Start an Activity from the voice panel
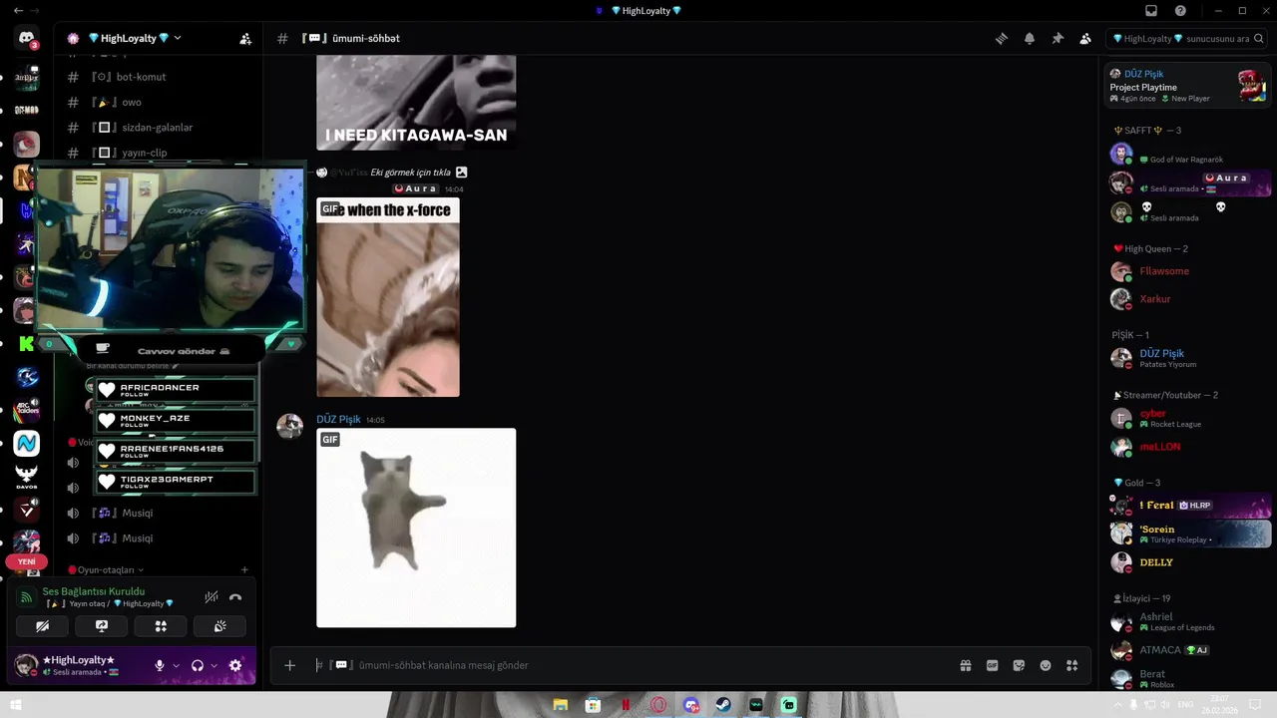The height and width of the screenshot is (718, 1277). (161, 626)
